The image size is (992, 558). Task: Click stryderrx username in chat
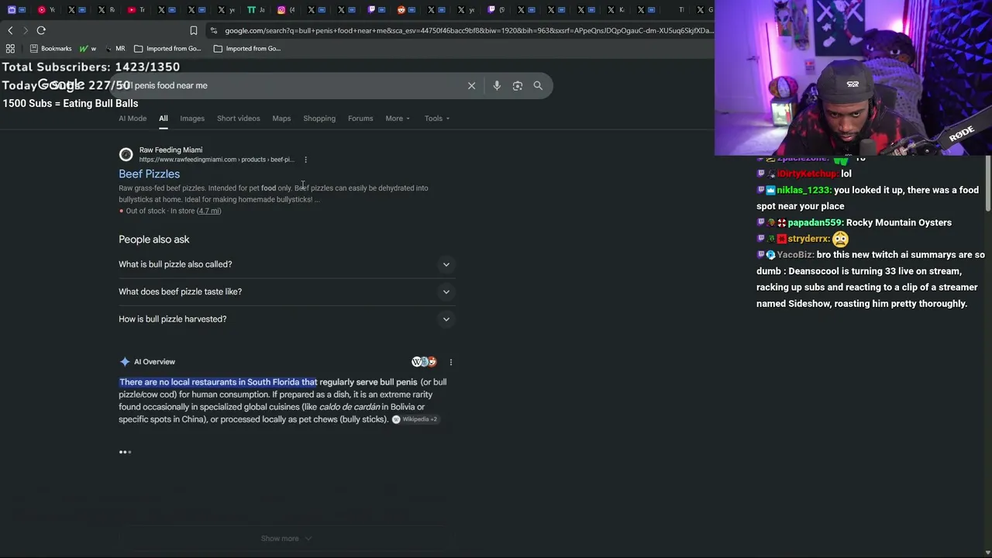[808, 239]
